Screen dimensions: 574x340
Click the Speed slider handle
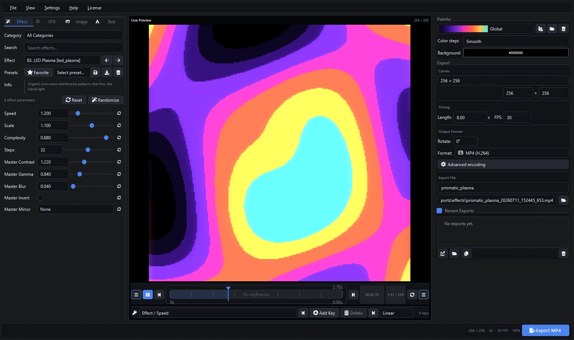click(x=78, y=113)
